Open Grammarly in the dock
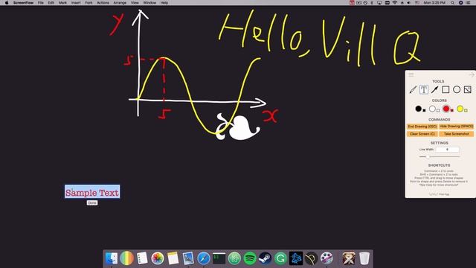 tap(280, 258)
